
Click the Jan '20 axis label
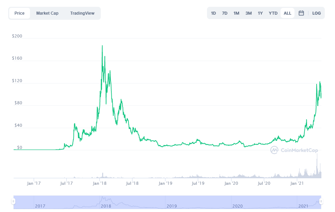pyautogui.click(x=231, y=183)
